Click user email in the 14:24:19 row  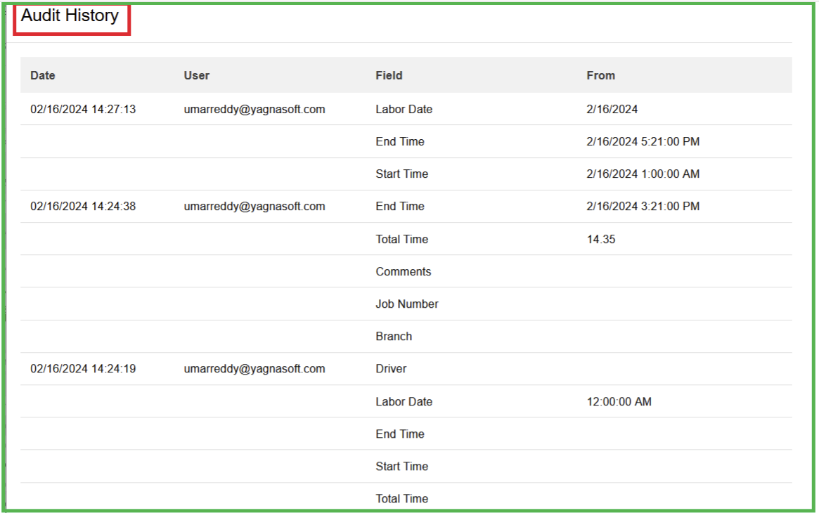coord(254,368)
